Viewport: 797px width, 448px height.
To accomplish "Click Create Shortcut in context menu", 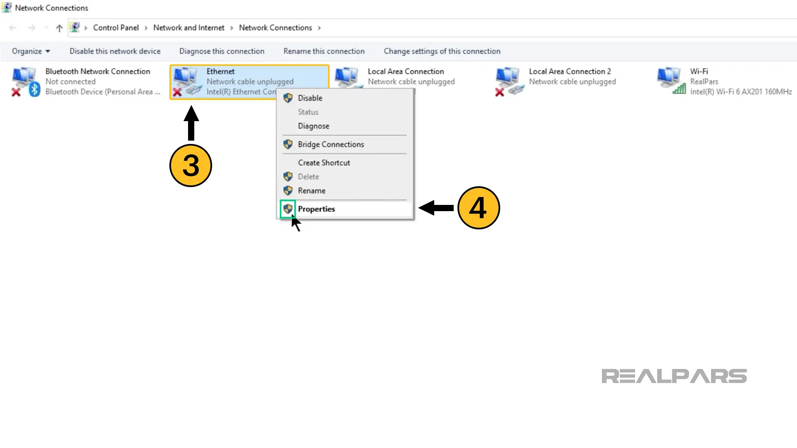I will pos(323,163).
